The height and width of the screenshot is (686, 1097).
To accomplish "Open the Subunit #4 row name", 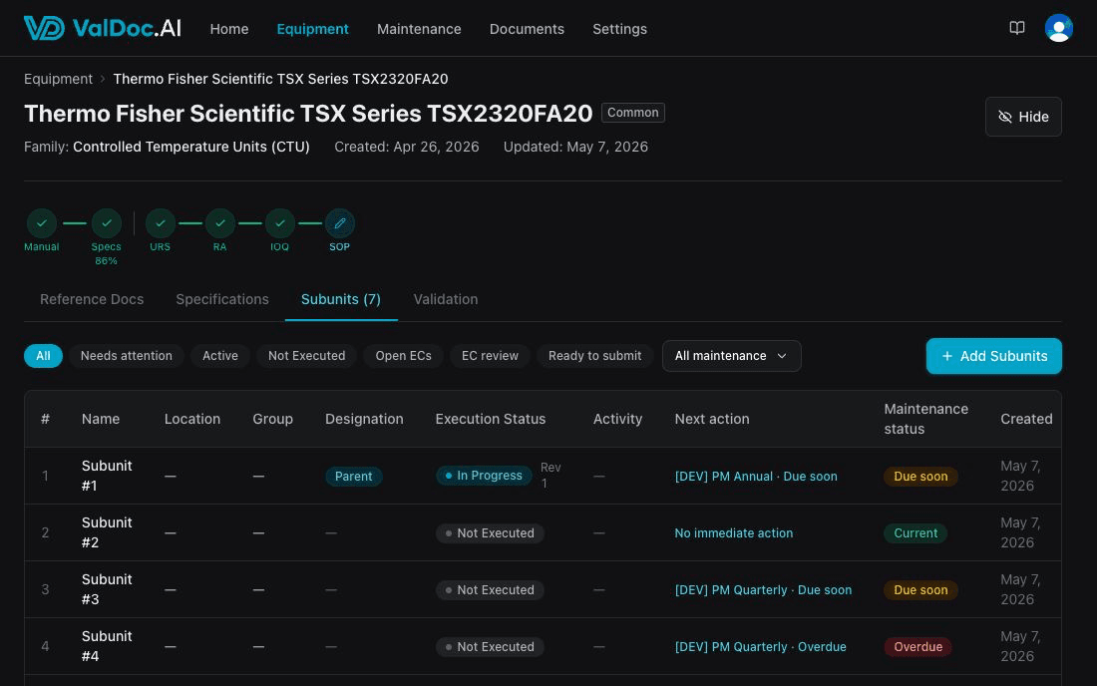I will [x=107, y=646].
